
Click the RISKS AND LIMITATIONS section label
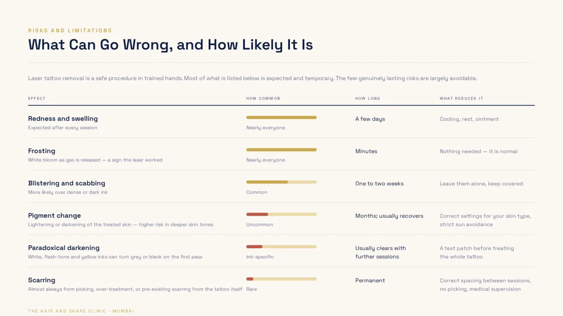[70, 30]
